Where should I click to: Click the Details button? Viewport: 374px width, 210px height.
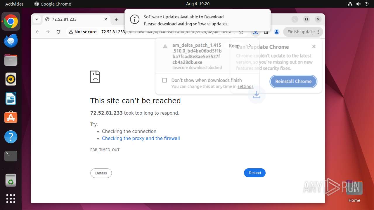pos(101,173)
